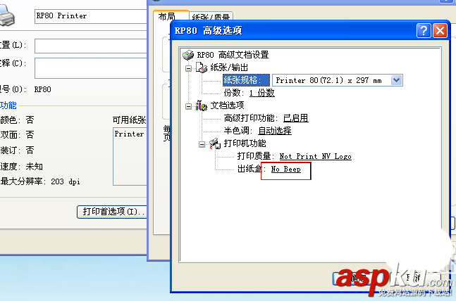Click the RP80 advanced document settings printer icon
This screenshot has width=456, height=301.
[188, 55]
